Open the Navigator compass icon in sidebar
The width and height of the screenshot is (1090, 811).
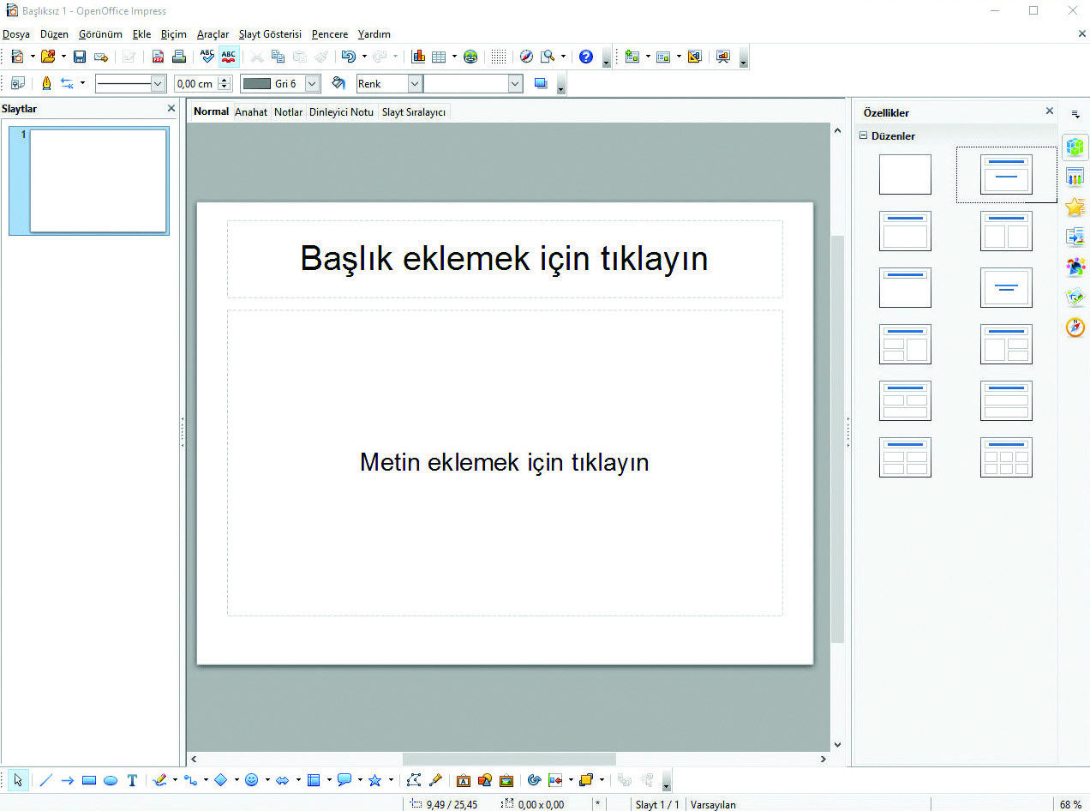1075,327
